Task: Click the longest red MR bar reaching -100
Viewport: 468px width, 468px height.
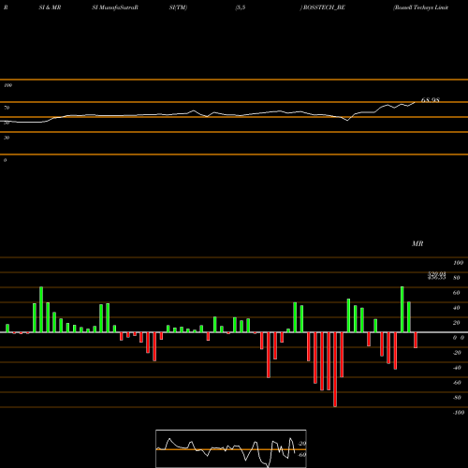Action: pyautogui.click(x=335, y=370)
